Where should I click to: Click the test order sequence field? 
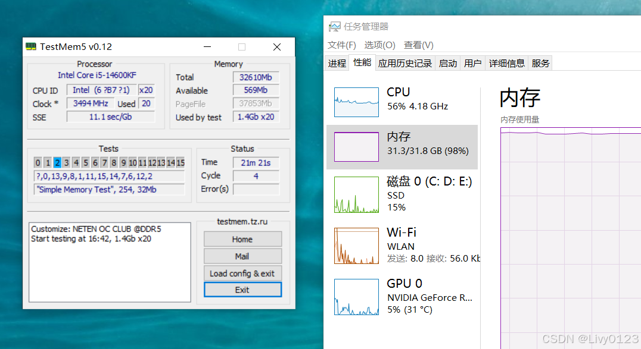tap(109, 177)
